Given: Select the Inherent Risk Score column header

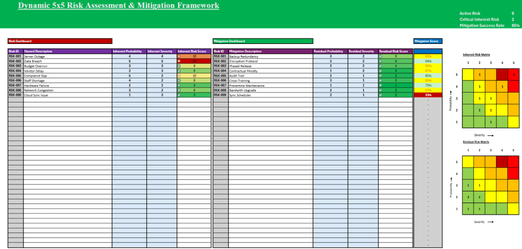Looking at the screenshot, I should click(x=194, y=51).
